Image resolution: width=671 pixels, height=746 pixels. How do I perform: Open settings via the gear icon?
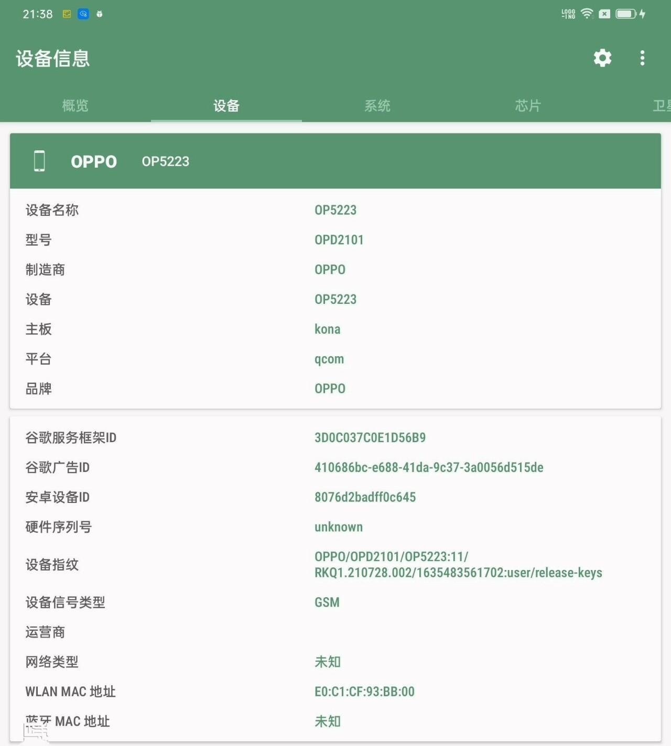[602, 58]
